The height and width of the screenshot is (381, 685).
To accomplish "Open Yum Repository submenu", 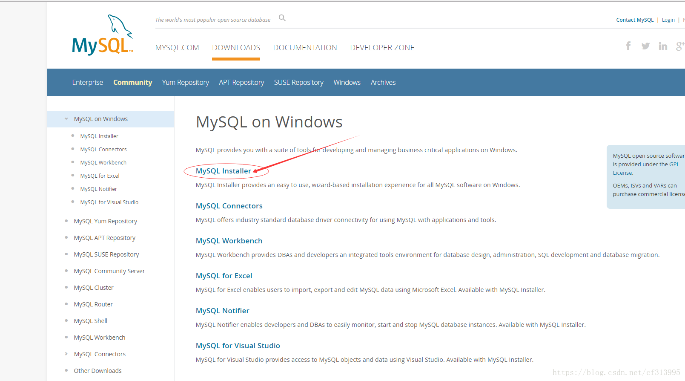I will [185, 82].
